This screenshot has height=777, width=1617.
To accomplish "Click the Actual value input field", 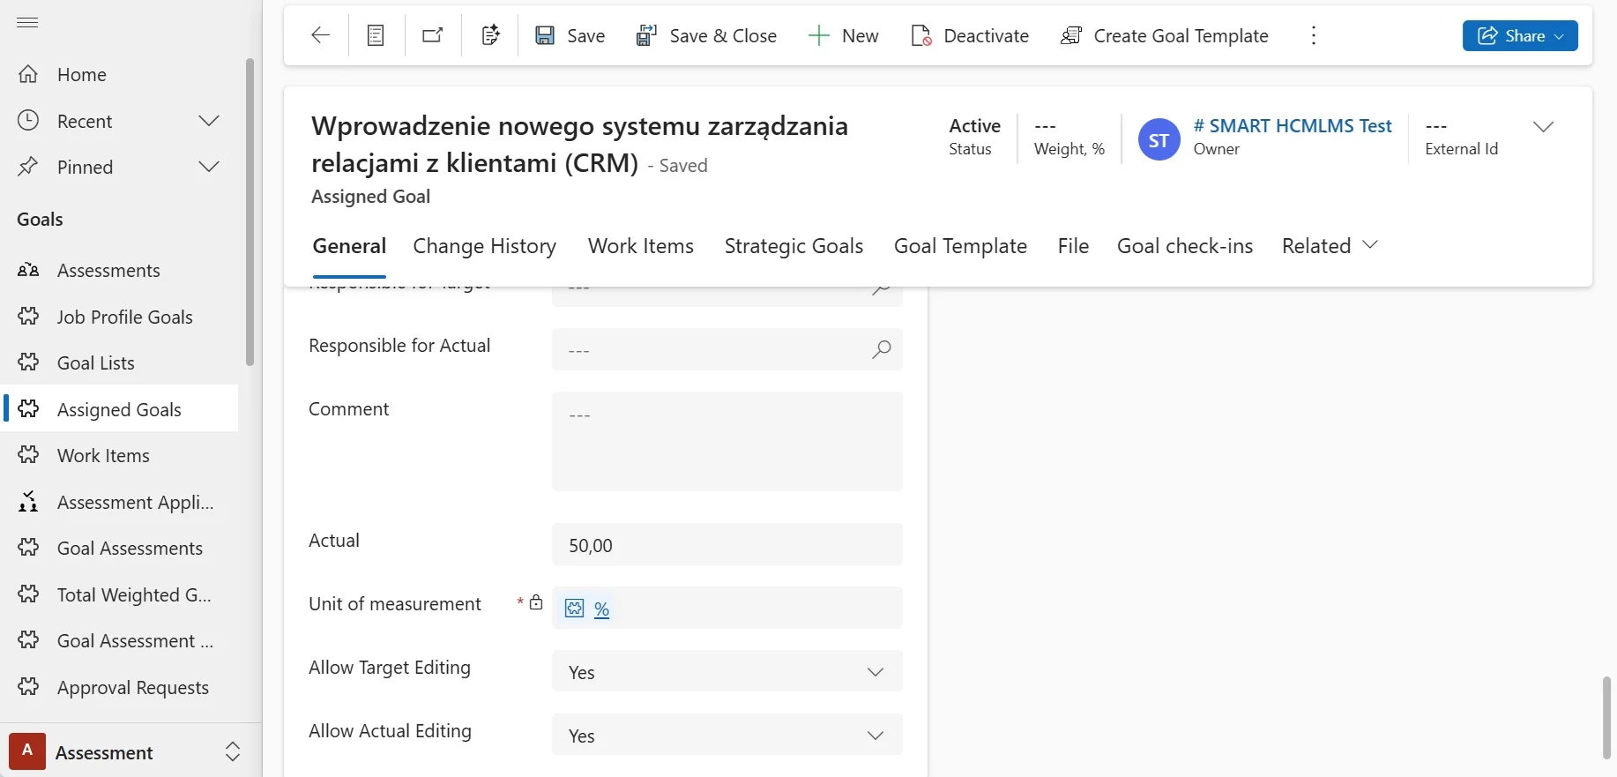I will point(727,545).
